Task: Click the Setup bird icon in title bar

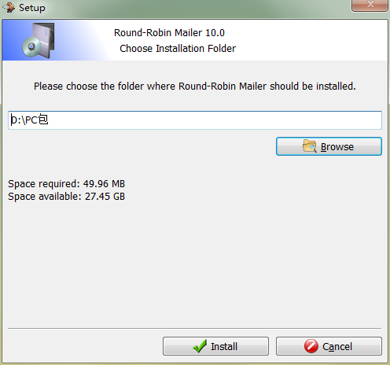Action: coord(9,7)
